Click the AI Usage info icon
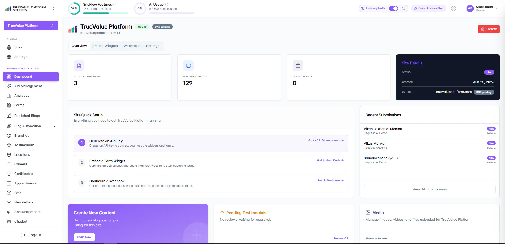Viewport: 505px width, 244px height. [x=167, y=5]
